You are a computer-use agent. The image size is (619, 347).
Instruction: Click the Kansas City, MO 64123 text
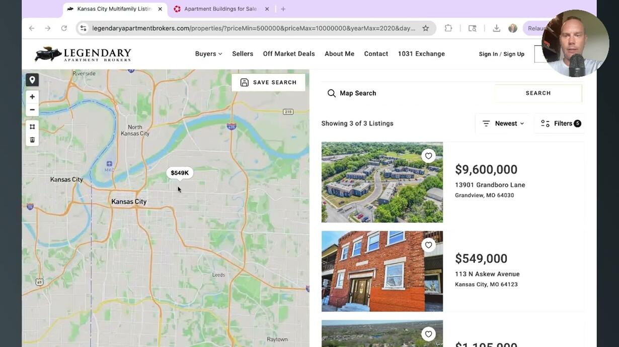[x=486, y=284]
